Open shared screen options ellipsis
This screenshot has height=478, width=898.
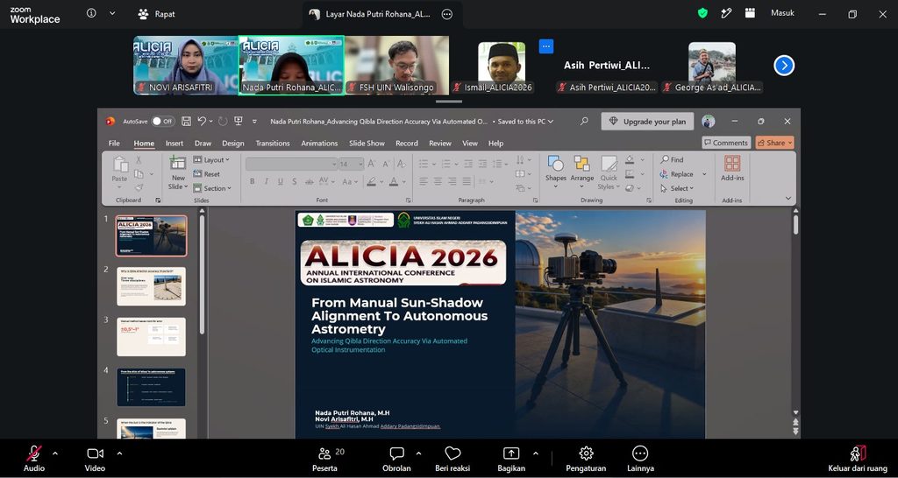[x=447, y=14]
